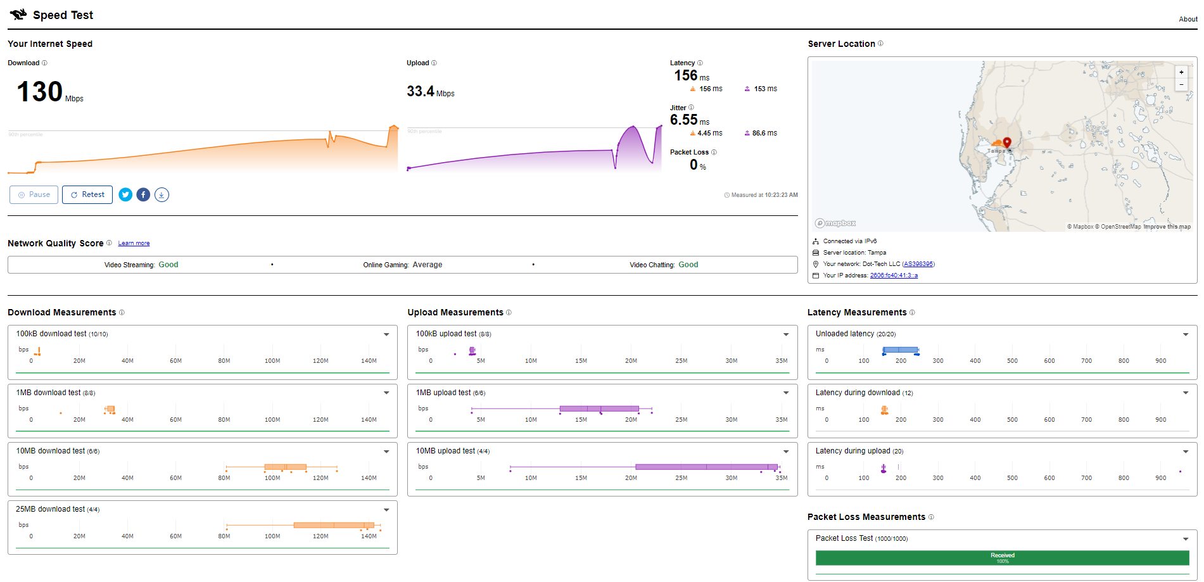Zoom out on the server map
The image size is (1204, 582).
tap(1181, 84)
